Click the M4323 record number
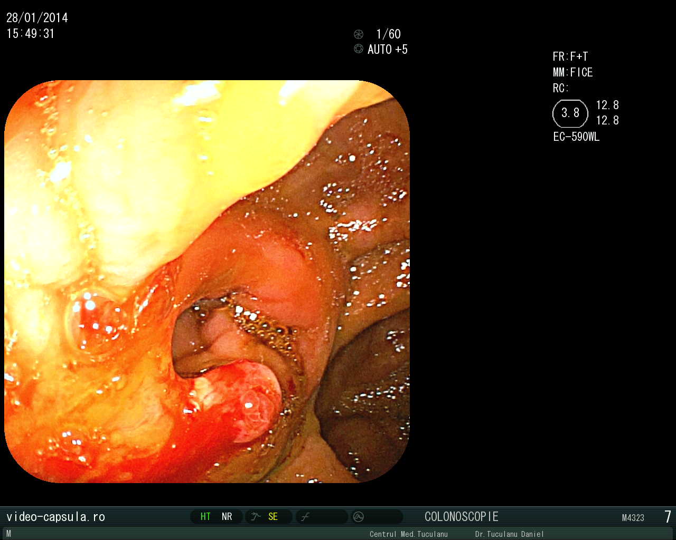This screenshot has width=676, height=540. pyautogui.click(x=633, y=518)
